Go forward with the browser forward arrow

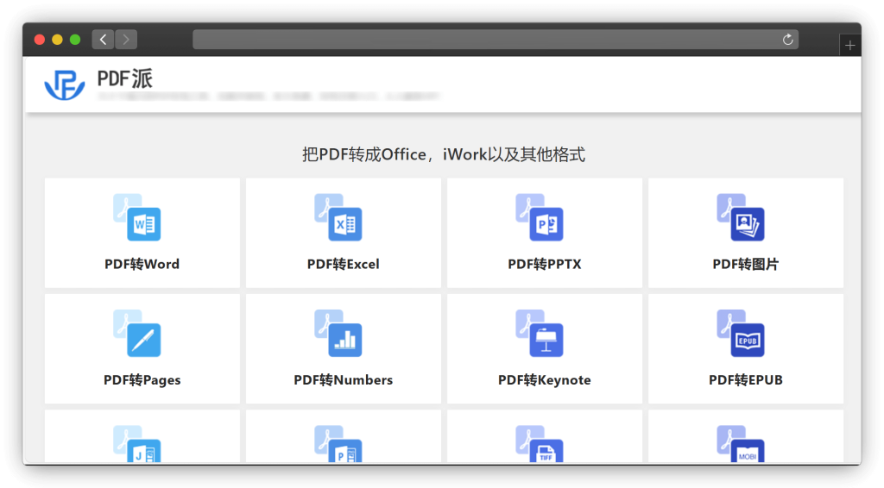point(126,40)
